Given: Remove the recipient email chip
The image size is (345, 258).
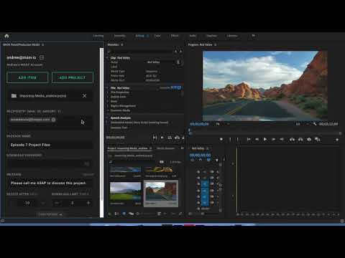Looking at the screenshot, I should [x=53, y=120].
